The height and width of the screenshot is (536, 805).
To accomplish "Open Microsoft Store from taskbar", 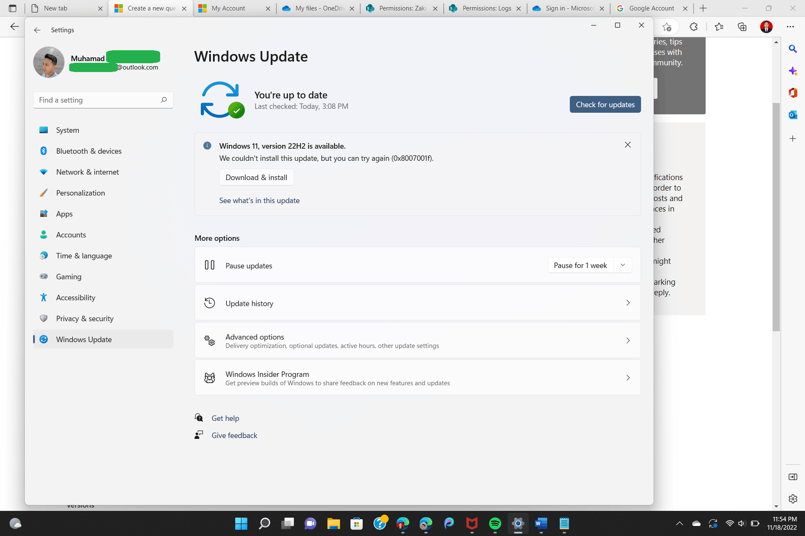I will click(356, 523).
